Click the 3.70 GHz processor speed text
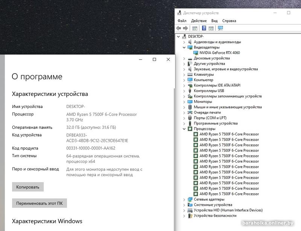Viewport: 301px width, 231px height. tap(74, 120)
